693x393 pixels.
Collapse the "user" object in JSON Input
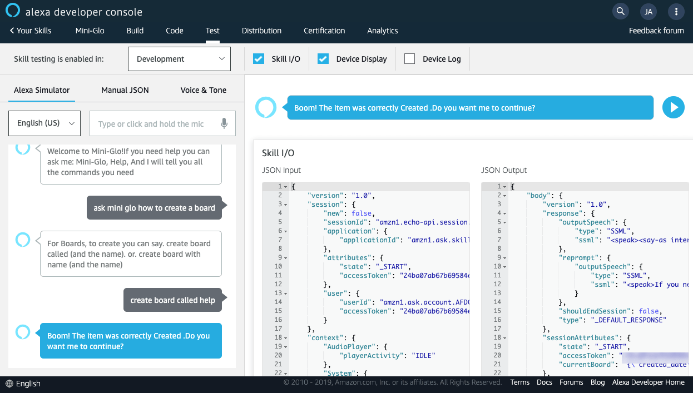pos(286,293)
